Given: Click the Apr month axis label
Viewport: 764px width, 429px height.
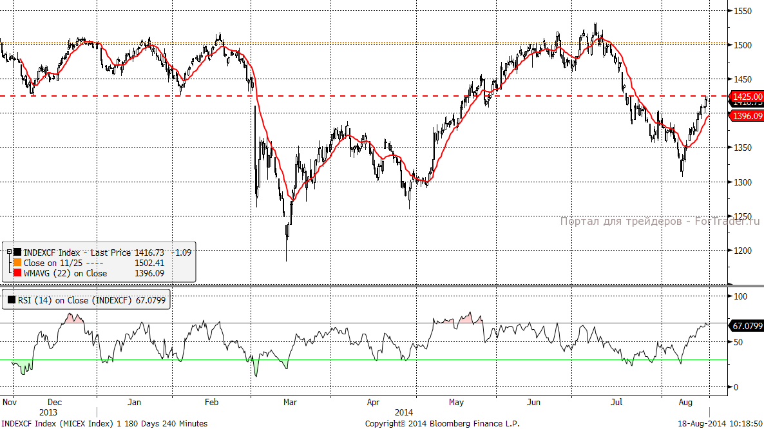Looking at the screenshot, I should click(373, 402).
